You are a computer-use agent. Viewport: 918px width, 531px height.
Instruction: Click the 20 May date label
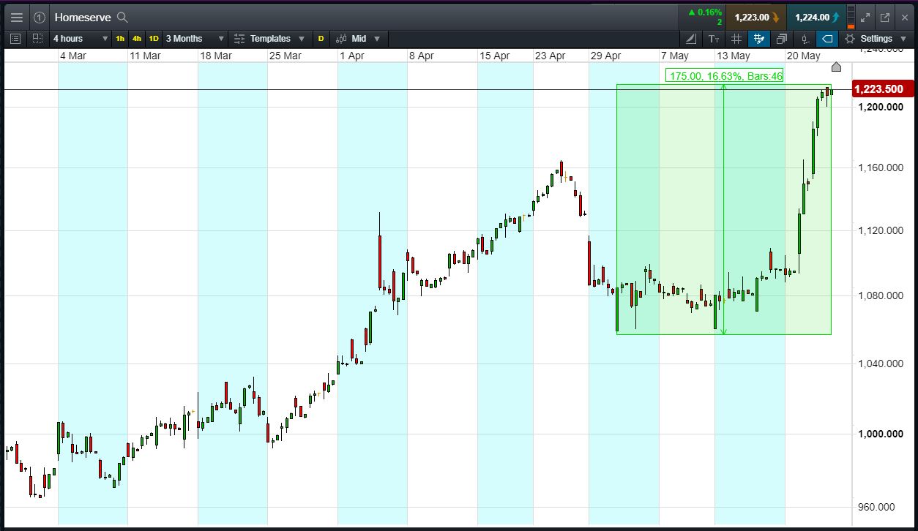(x=803, y=56)
